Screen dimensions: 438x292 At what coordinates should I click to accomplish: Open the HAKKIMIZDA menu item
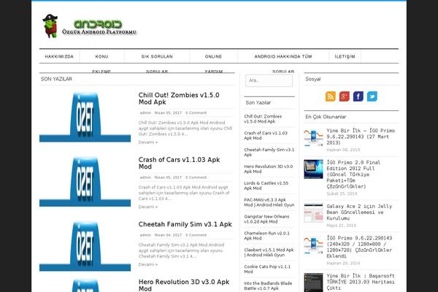[59, 56]
